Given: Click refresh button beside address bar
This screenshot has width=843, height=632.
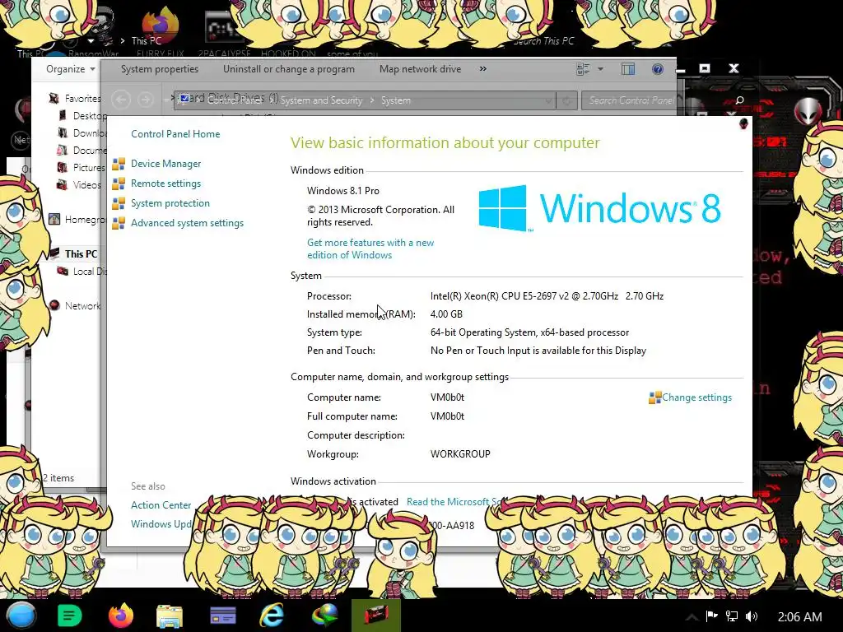Looking at the screenshot, I should 566,100.
